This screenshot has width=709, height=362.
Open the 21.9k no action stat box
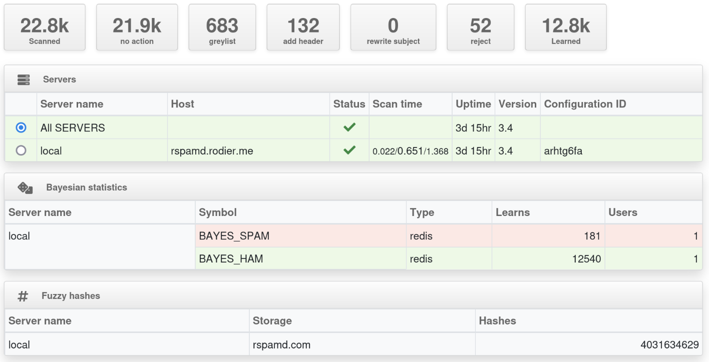tap(137, 27)
